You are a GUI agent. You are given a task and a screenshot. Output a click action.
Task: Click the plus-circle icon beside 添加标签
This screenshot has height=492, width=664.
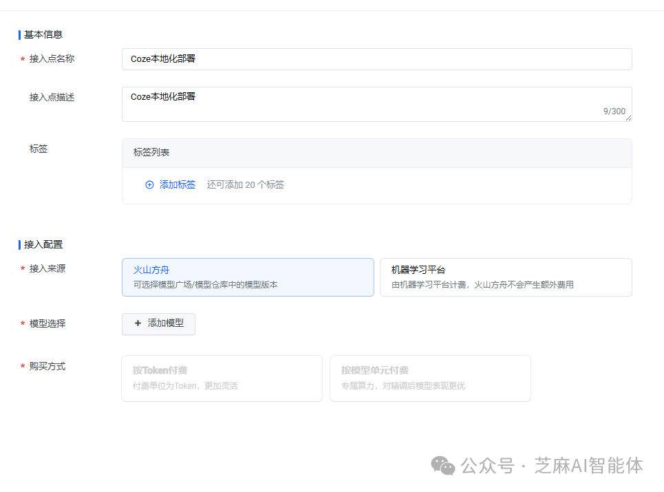[x=149, y=184]
